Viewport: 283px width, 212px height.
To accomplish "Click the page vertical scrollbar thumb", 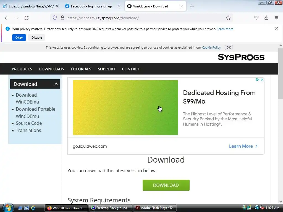I will 281,73.
